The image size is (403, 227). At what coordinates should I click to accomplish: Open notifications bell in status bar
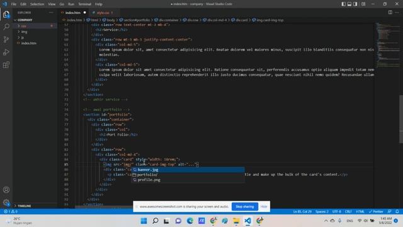click(x=397, y=212)
